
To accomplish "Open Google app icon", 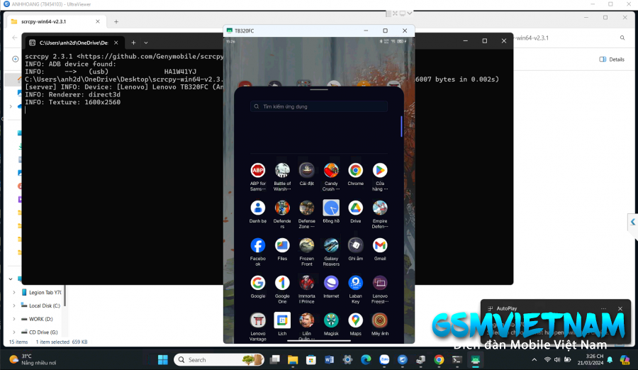I will [257, 283].
